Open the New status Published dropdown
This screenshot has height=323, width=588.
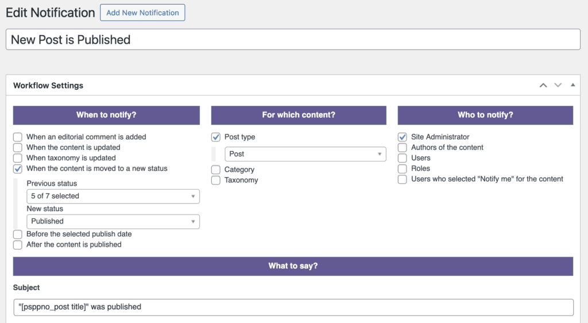[113, 221]
